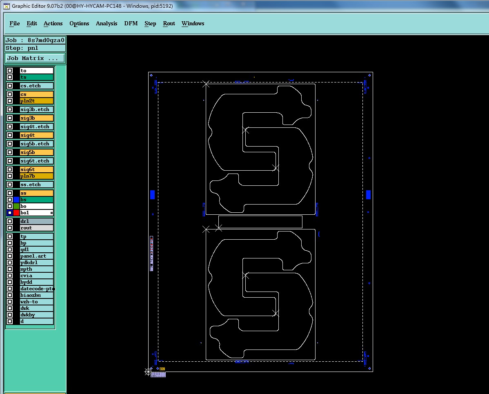Select layer ss.etch in list

click(36, 185)
